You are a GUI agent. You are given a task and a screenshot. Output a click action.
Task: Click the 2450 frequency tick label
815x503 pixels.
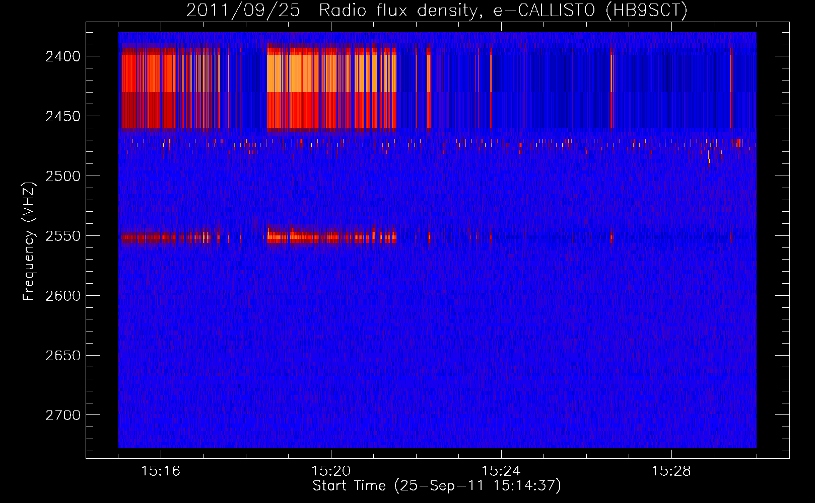point(63,116)
